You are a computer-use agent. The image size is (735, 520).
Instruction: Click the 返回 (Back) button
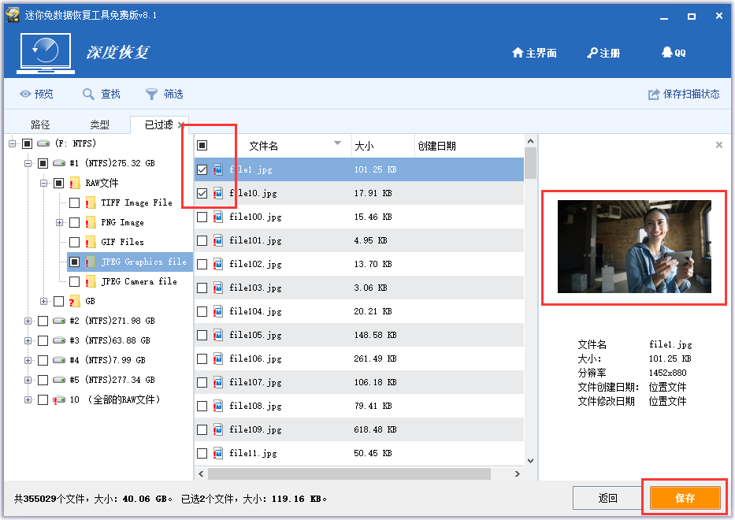pos(607,498)
